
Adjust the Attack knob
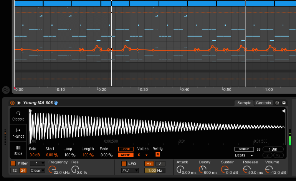pos(180,169)
